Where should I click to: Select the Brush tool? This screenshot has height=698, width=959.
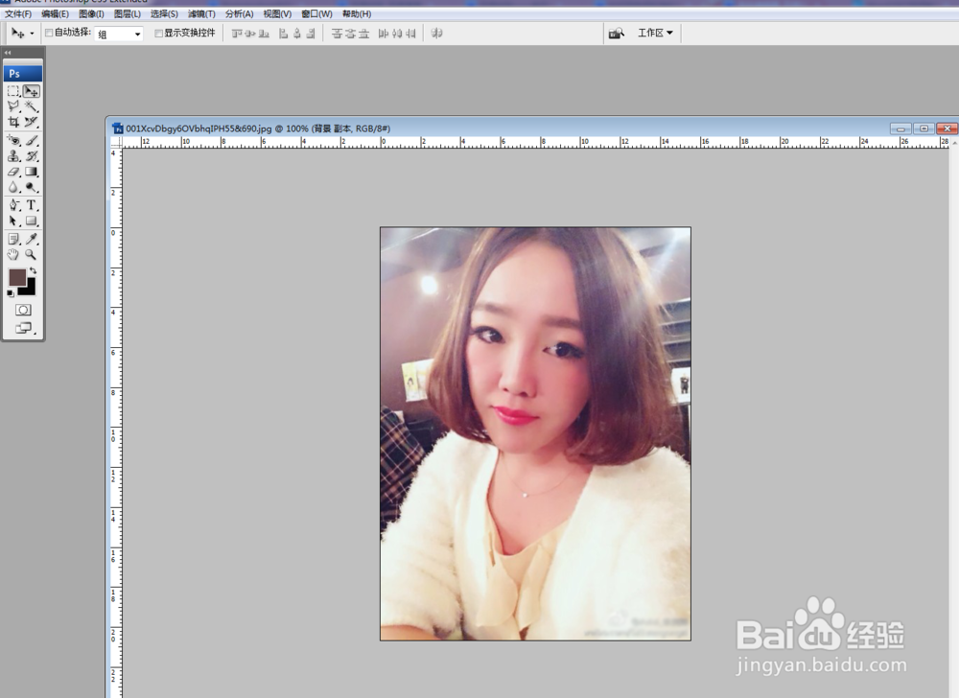tap(32, 141)
